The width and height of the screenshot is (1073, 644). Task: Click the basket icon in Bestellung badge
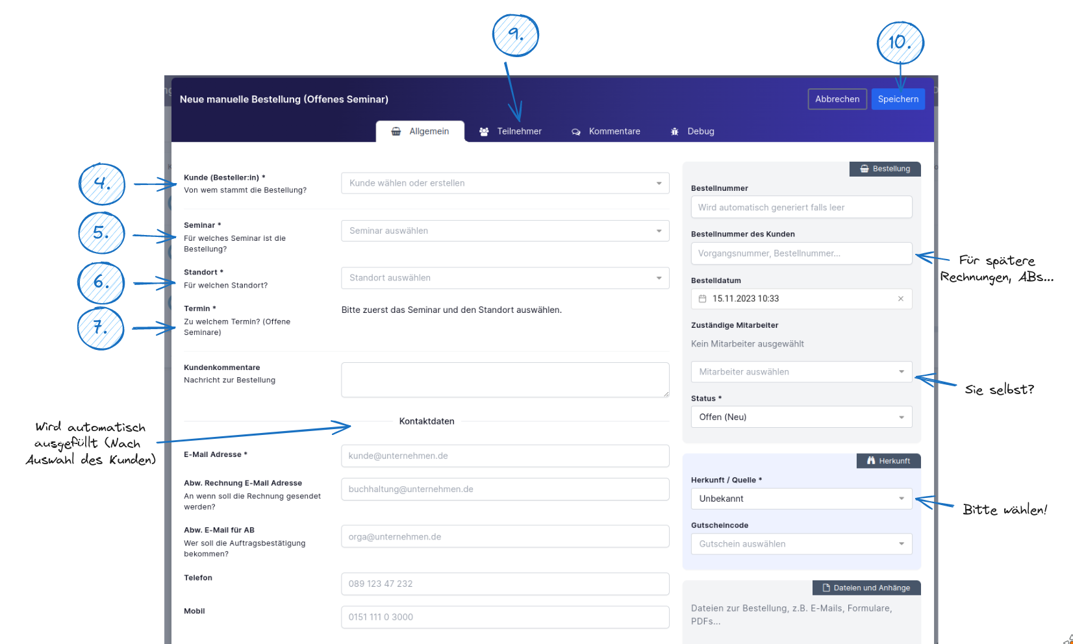pyautogui.click(x=865, y=169)
